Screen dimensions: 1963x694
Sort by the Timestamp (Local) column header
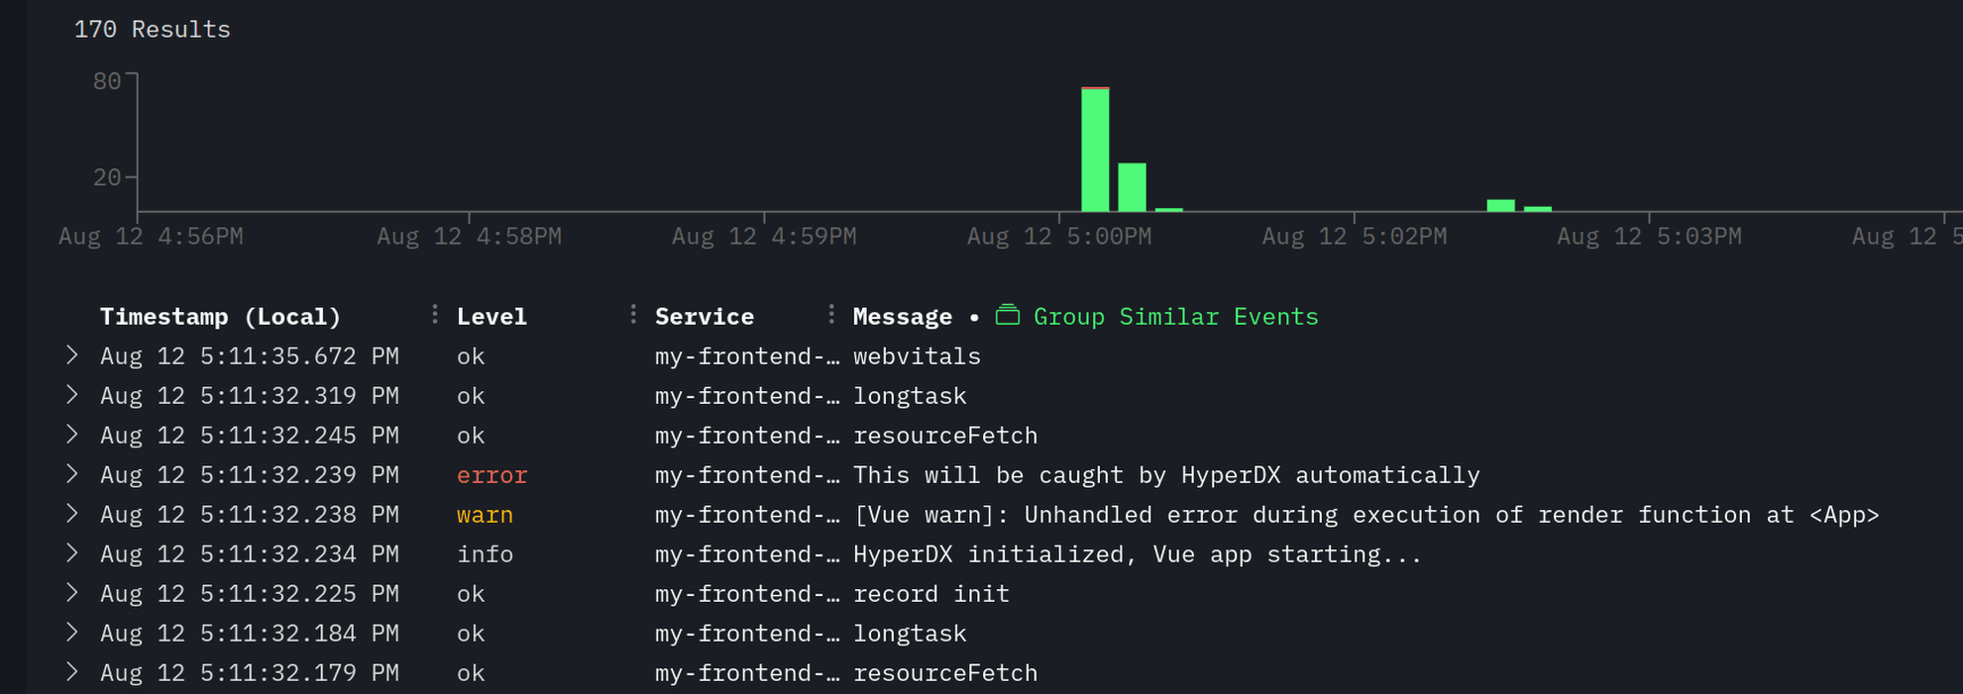(220, 316)
